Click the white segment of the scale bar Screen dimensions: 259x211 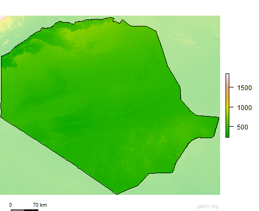pyautogui.click(x=18, y=210)
